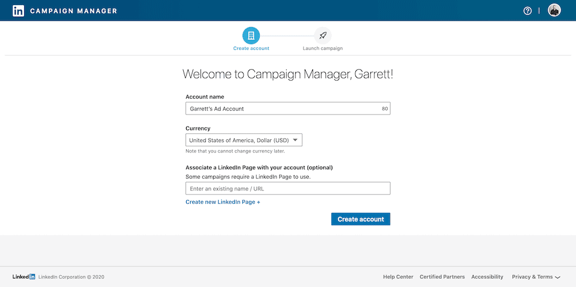576x287 pixels.
Task: Select the Create account step icon
Action: 251,36
